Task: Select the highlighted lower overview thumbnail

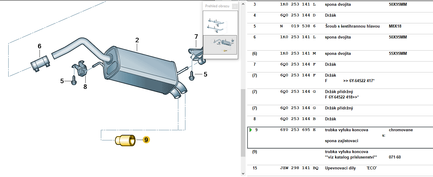Action: coord(220,45)
